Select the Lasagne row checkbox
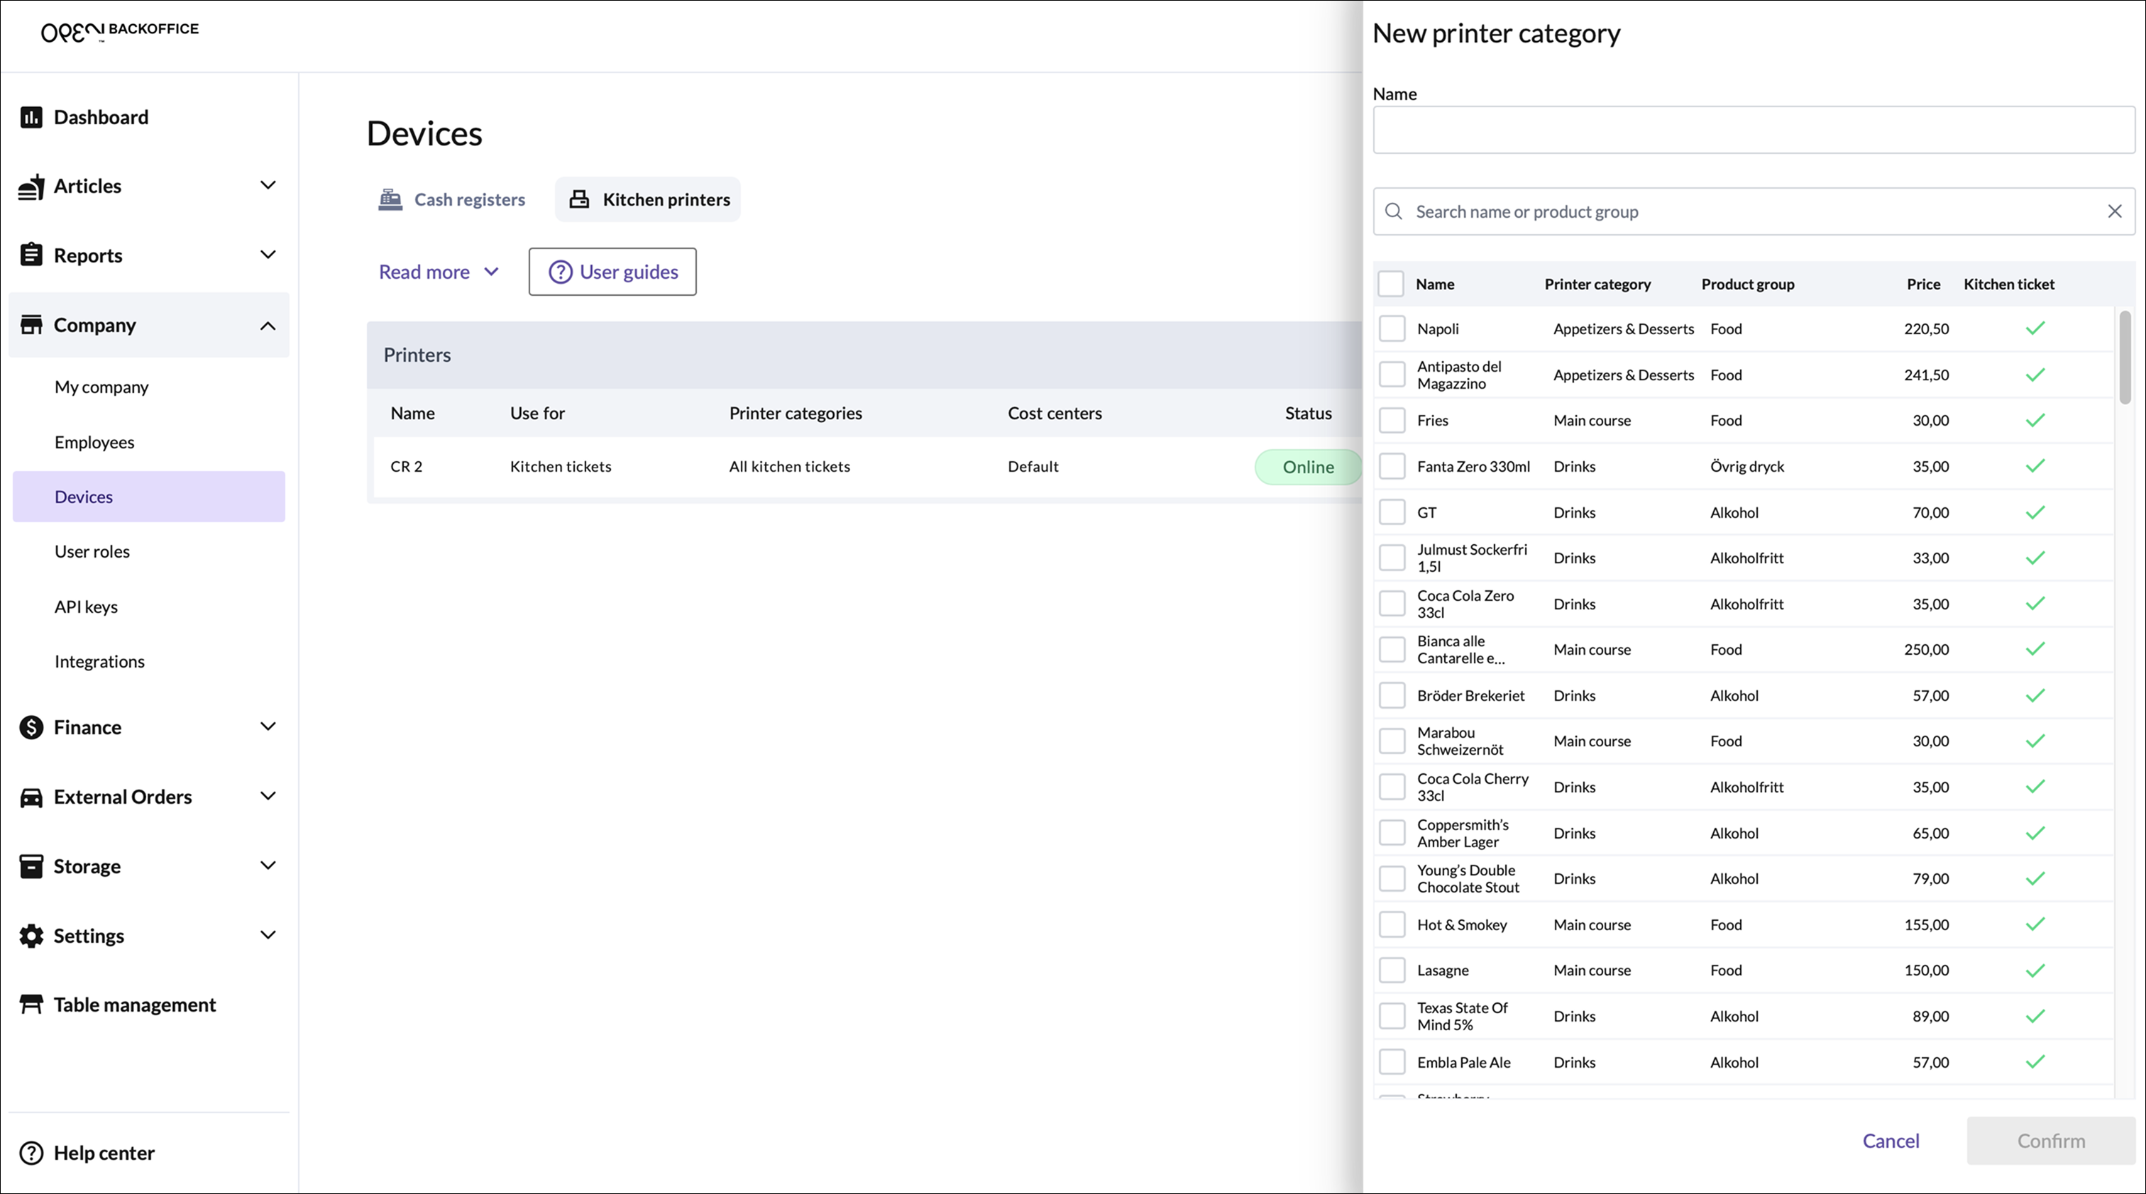Screen dimensions: 2146x1194 pyautogui.click(x=1391, y=970)
